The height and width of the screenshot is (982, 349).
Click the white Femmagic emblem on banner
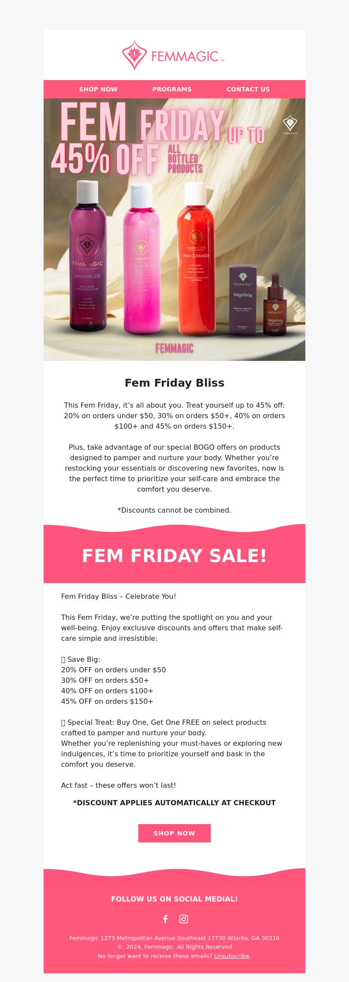[x=290, y=124]
